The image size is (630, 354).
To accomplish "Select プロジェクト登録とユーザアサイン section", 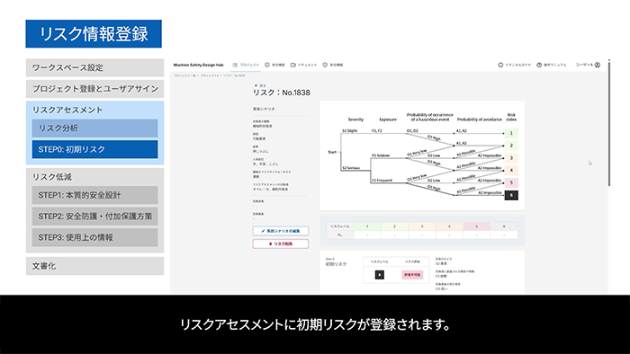I will point(94,89).
